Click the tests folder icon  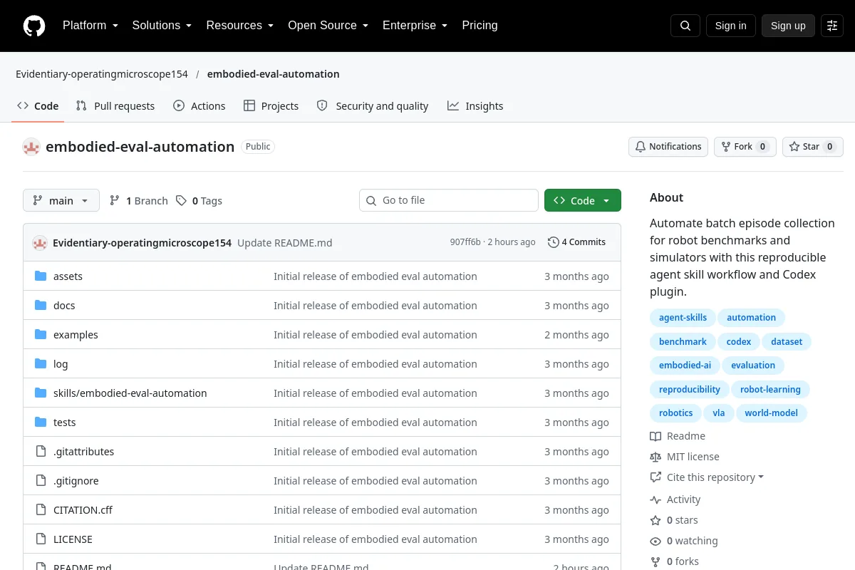[x=41, y=423]
